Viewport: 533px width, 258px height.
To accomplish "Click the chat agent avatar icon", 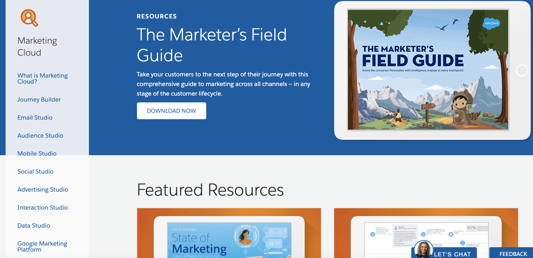I will point(423,250).
